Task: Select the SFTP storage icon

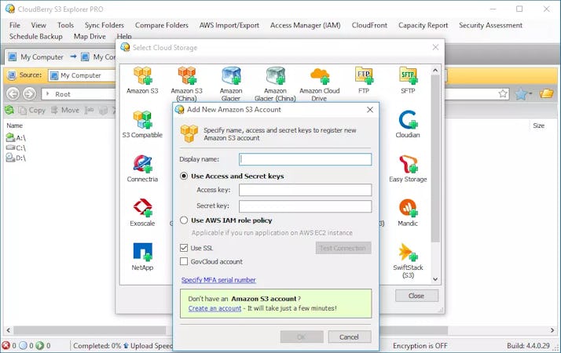Action: [x=409, y=76]
